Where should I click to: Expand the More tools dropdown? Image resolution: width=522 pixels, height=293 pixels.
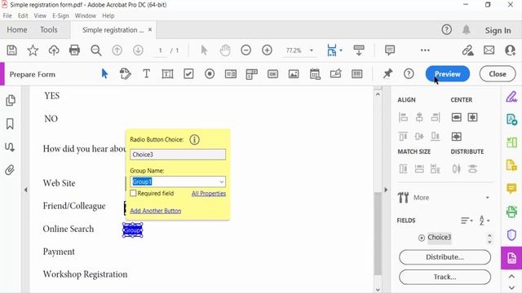pos(488,198)
